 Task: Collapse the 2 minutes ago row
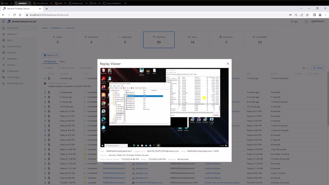[x=45, y=78]
